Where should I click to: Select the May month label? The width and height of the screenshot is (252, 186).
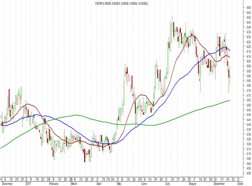tap(120, 184)
